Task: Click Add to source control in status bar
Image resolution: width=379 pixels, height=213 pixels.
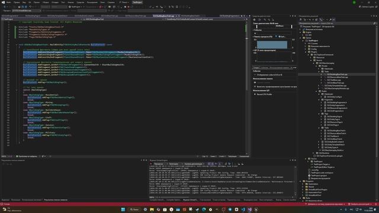Action: point(325,204)
